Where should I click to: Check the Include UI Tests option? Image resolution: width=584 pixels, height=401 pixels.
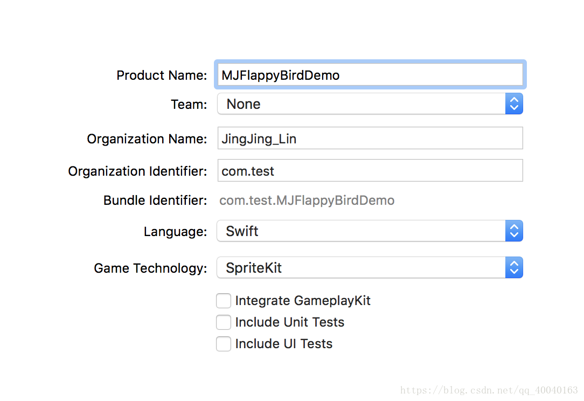[224, 344]
